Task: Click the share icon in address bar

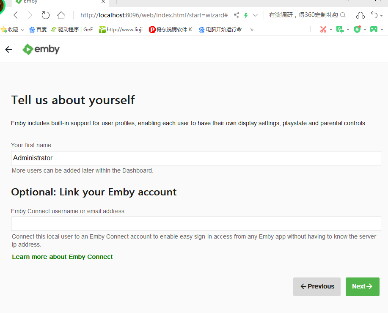Action: 237,15
